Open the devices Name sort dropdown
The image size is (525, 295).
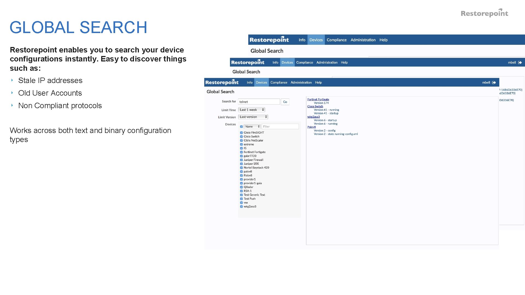(252, 127)
